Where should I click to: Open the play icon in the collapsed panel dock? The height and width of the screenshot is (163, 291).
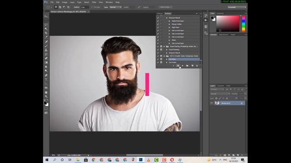click(x=206, y=20)
